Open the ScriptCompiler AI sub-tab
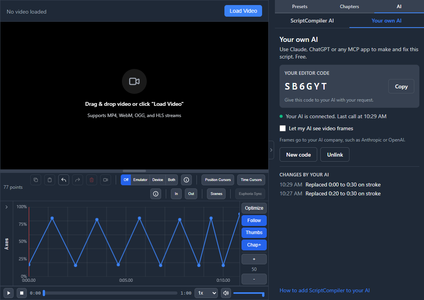This screenshot has height=300, width=424. tap(312, 21)
